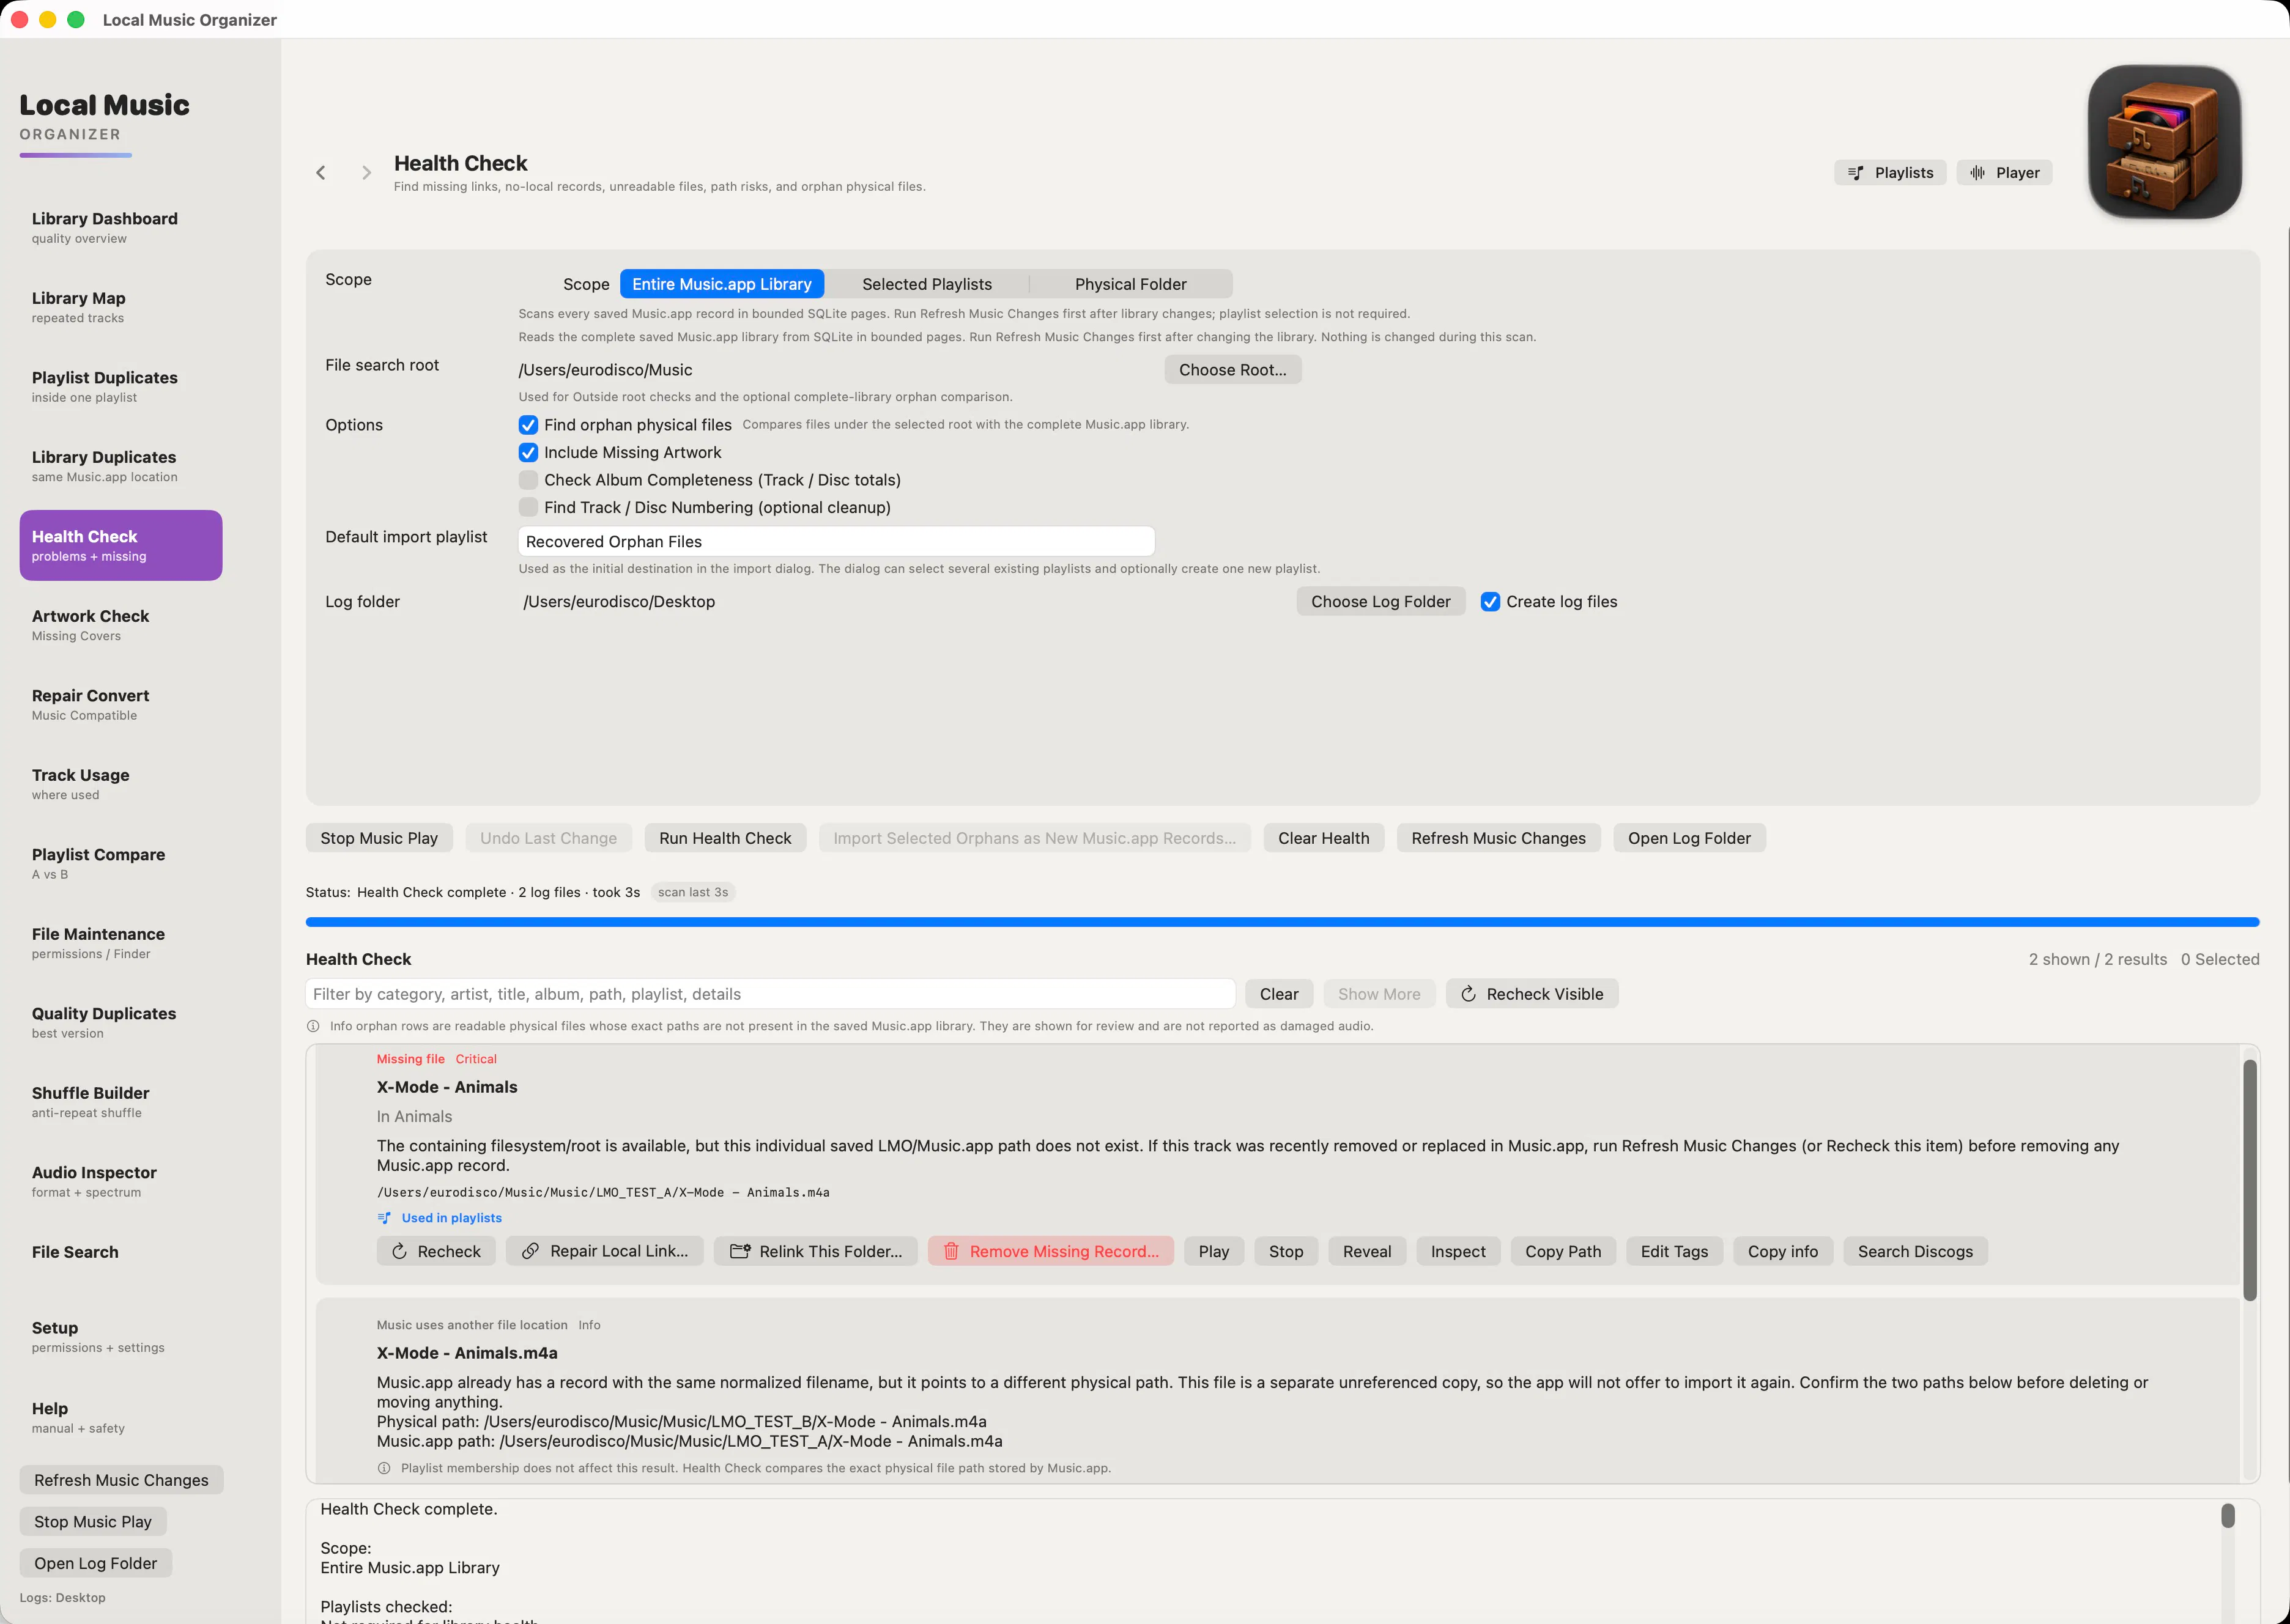2290x1624 pixels.
Task: Enable Find Track / Disc Numbering checkbox
Action: pos(528,508)
